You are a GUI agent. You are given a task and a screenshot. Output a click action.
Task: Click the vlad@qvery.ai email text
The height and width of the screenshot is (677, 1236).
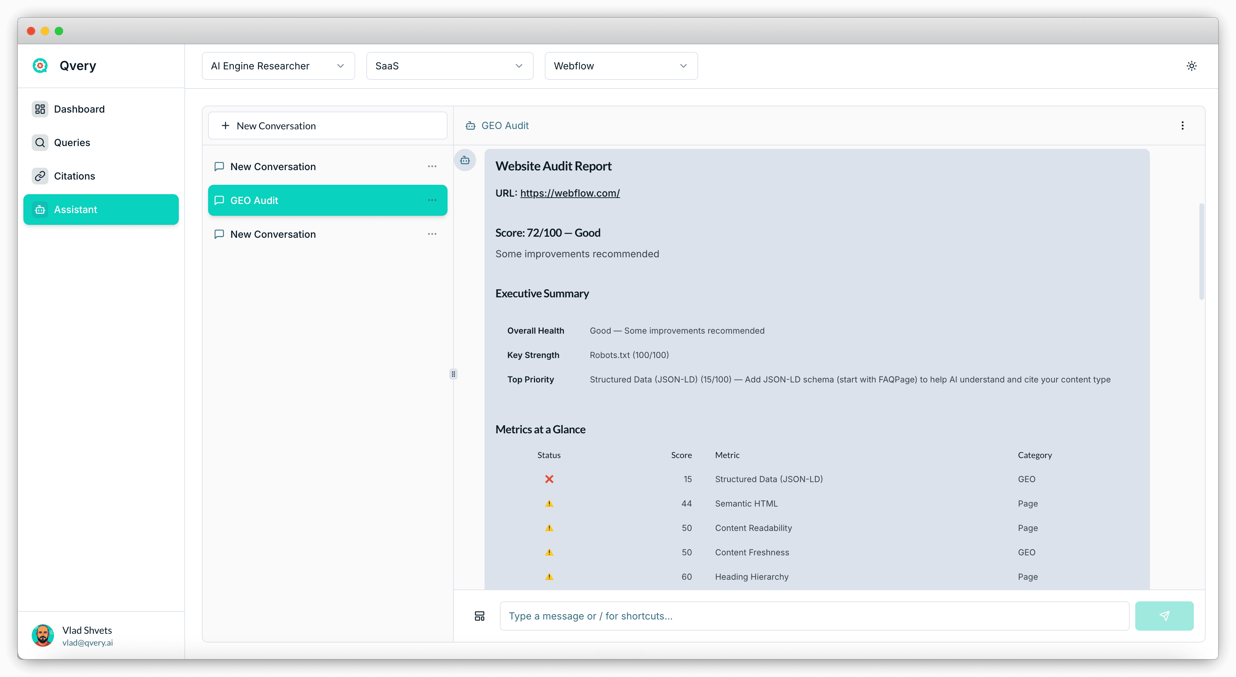[x=87, y=643]
